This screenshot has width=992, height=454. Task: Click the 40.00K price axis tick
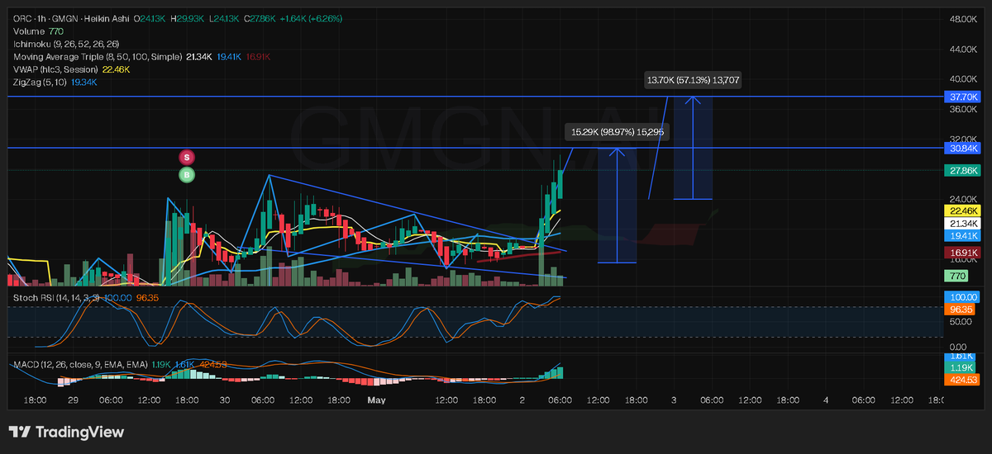[x=964, y=79]
